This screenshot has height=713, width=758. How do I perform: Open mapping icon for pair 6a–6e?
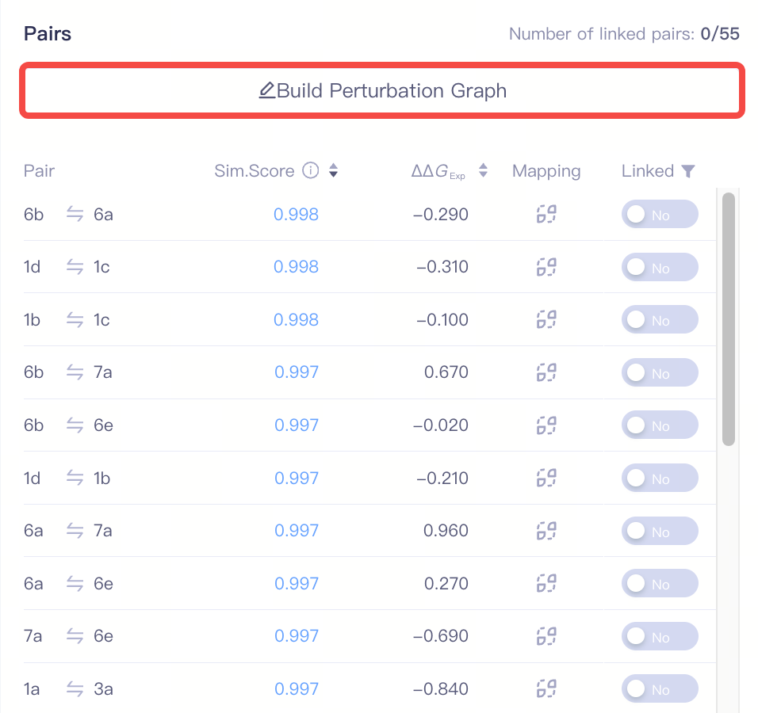tap(546, 584)
